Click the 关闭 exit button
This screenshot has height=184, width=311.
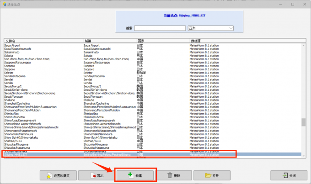point(289,175)
